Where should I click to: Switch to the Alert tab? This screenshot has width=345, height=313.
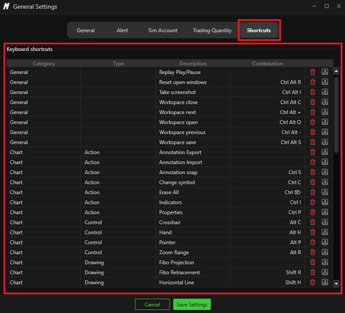pyautogui.click(x=122, y=30)
